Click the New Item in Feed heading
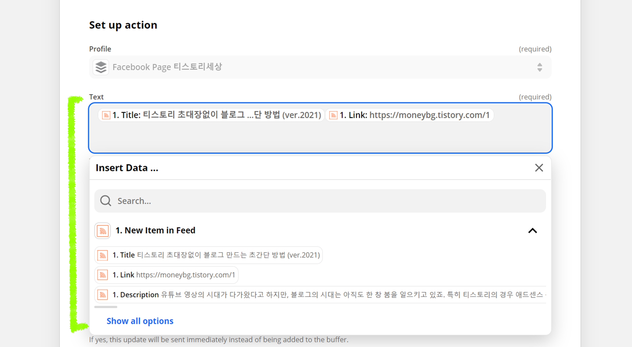 coord(155,230)
